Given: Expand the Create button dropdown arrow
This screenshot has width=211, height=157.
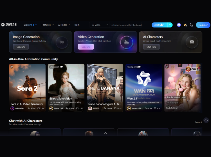Looking at the screenshot, I should tap(170, 25).
